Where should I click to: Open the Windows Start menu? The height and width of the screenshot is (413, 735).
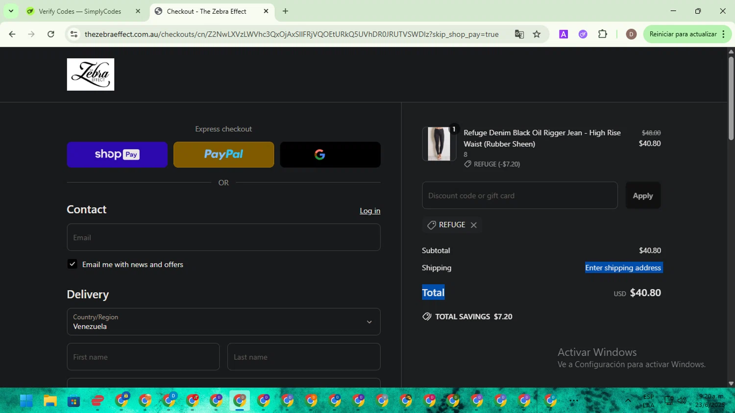[26, 401]
